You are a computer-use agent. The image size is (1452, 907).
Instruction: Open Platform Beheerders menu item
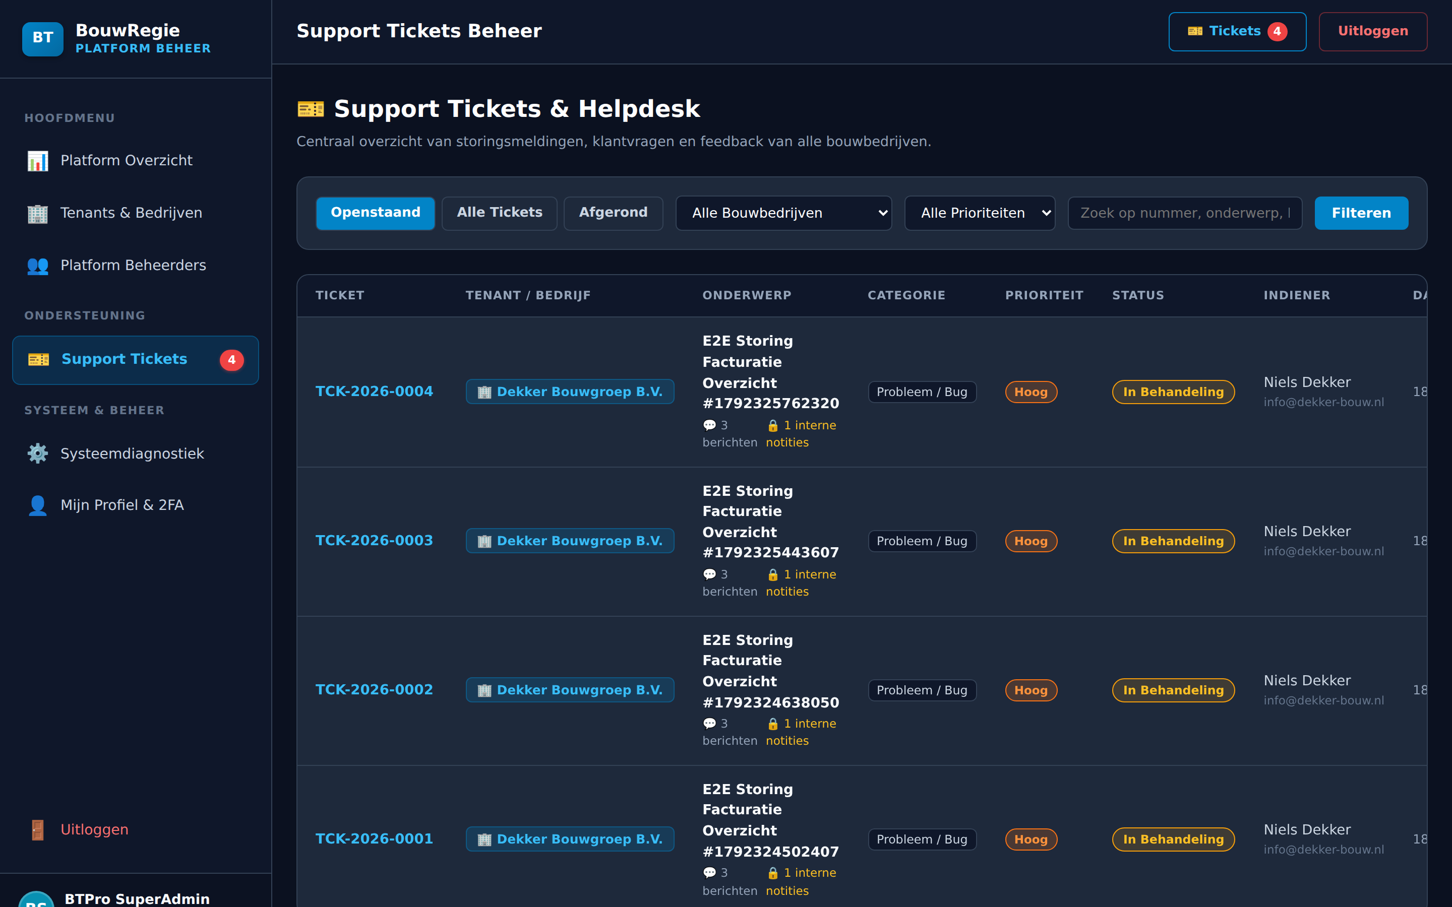click(x=136, y=266)
